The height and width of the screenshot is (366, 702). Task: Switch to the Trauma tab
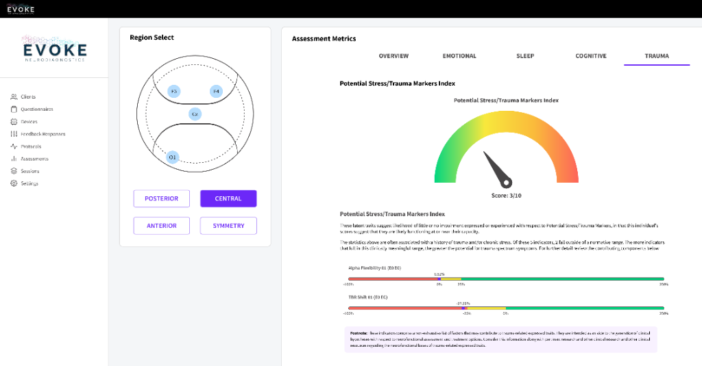[657, 56]
